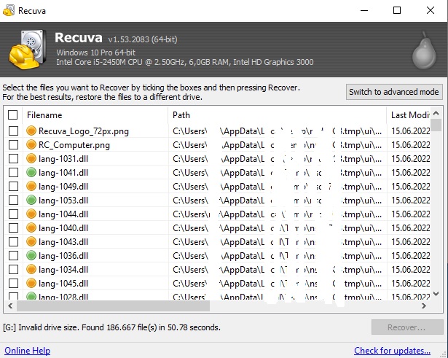Click the Piriform pear logo
The height and width of the screenshot is (358, 448).
point(424,50)
